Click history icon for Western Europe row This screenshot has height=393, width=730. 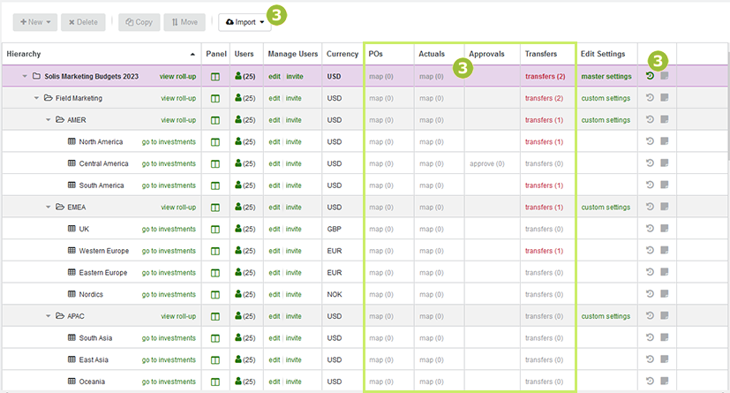pyautogui.click(x=650, y=250)
